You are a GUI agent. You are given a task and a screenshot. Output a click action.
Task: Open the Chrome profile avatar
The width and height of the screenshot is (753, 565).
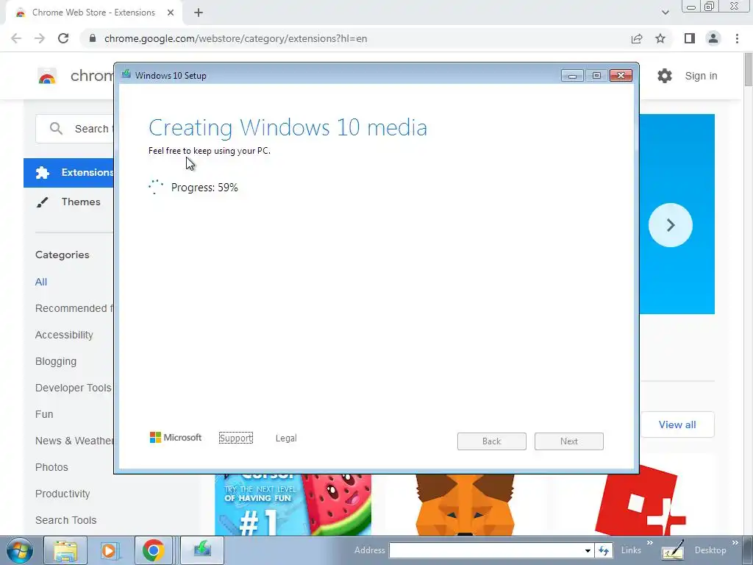tap(713, 38)
